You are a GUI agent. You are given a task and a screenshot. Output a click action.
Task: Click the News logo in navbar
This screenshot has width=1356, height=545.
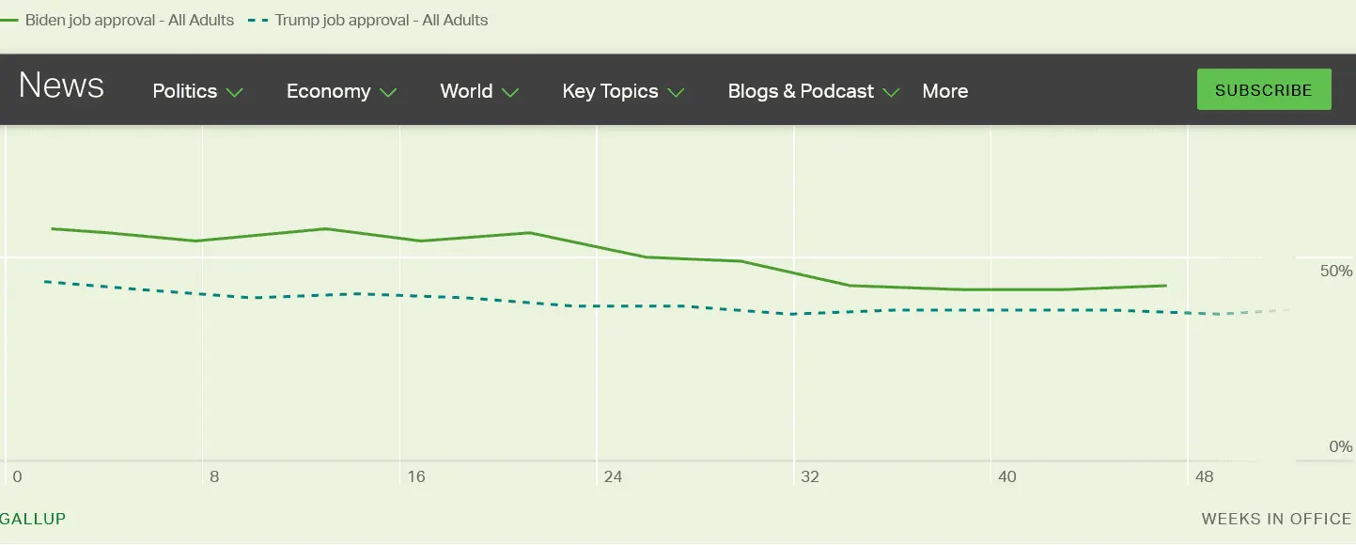(61, 86)
